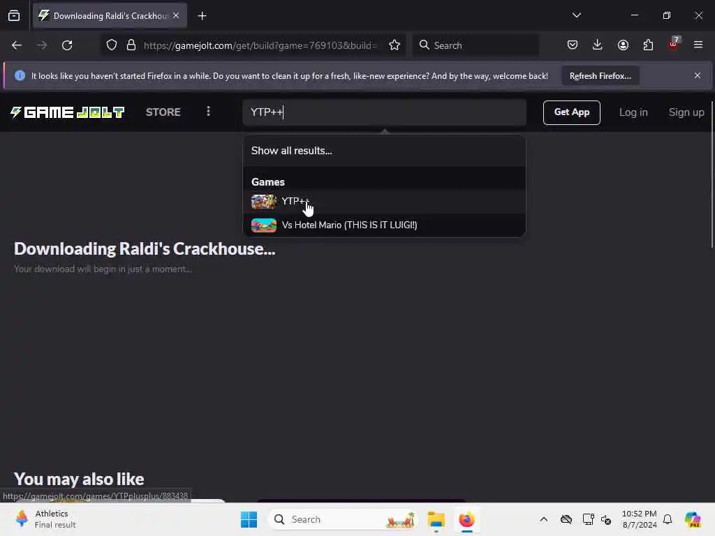Open uBlock Origin extension icon

[674, 44]
